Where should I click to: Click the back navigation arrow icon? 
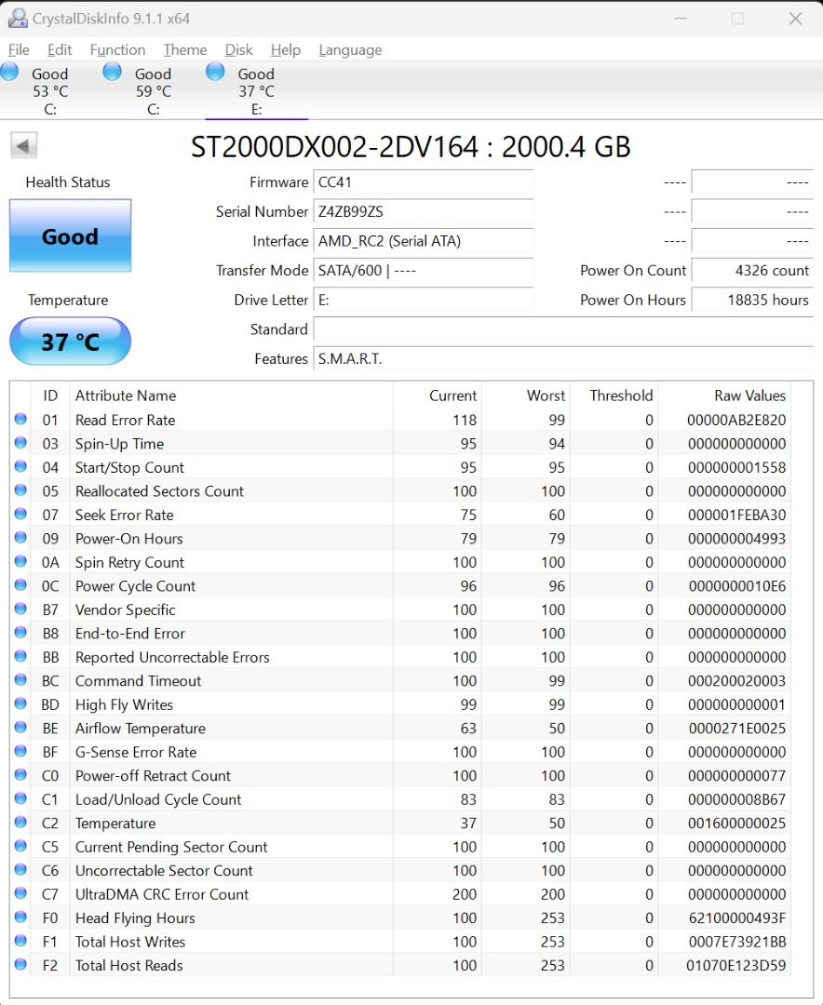point(23,145)
